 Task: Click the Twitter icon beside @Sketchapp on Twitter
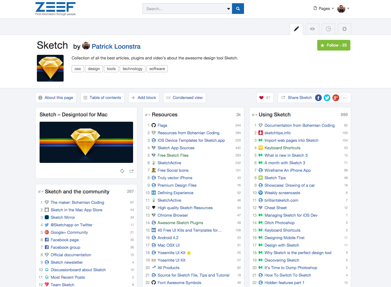47,225
